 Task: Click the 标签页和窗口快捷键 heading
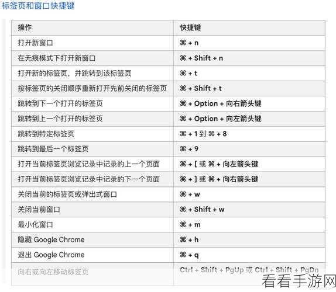pyautogui.click(x=38, y=6)
